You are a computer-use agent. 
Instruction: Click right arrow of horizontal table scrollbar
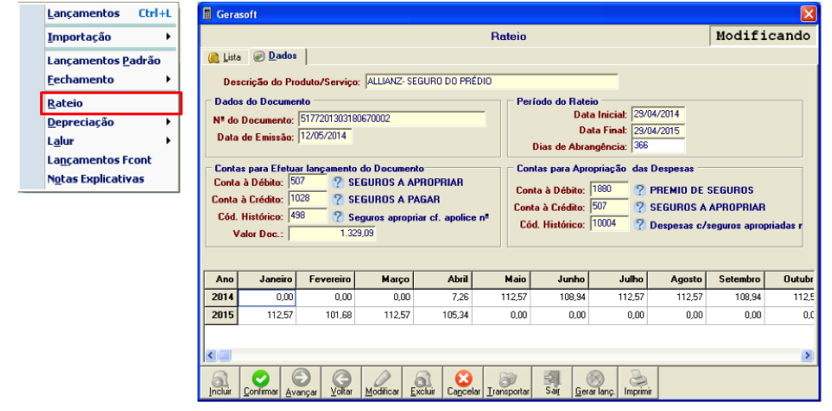(807, 355)
